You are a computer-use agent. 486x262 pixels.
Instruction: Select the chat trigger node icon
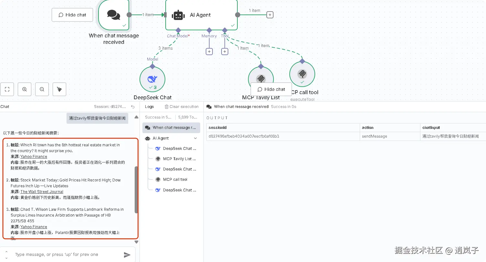114,15
